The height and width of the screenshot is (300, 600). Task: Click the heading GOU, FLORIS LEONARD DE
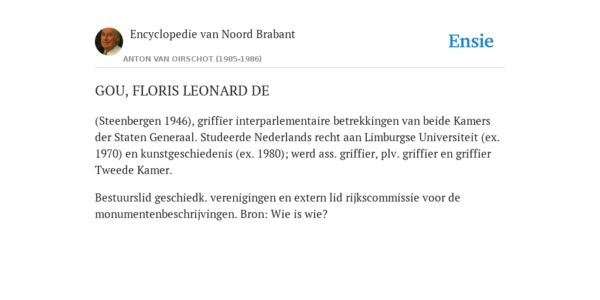182,91
